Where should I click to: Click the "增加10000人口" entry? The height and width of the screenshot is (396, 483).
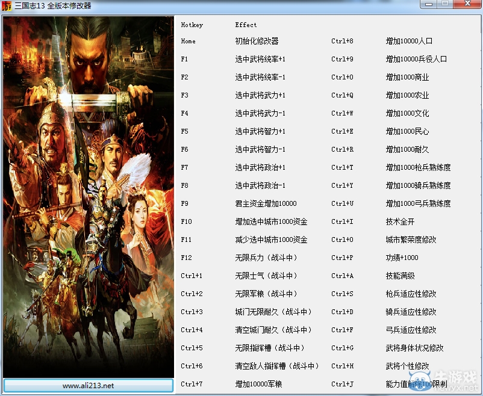[410, 41]
